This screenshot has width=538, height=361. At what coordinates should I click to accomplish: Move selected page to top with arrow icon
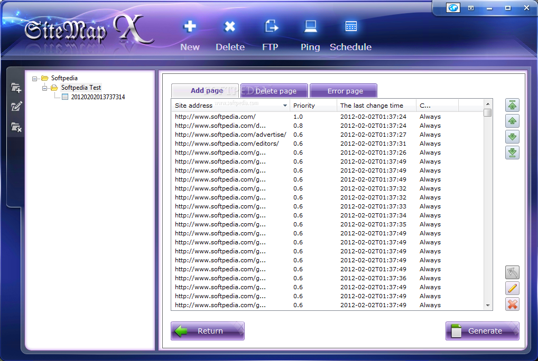(512, 105)
